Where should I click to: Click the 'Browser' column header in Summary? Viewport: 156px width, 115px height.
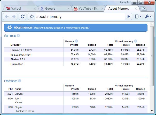click(x=15, y=45)
